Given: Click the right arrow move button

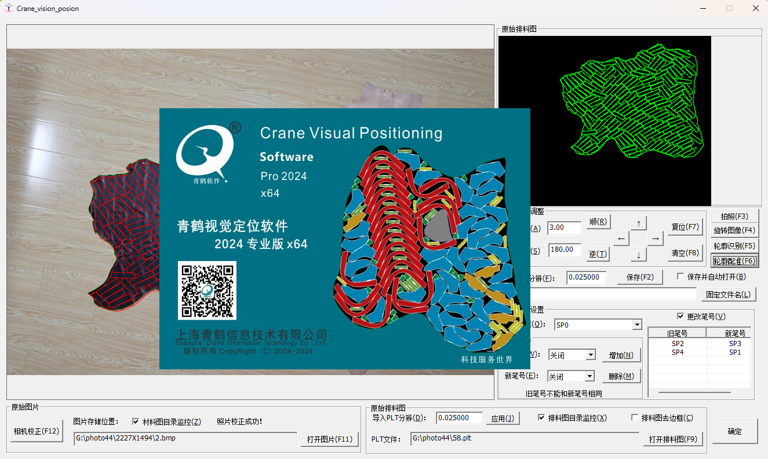Looking at the screenshot, I should (655, 238).
